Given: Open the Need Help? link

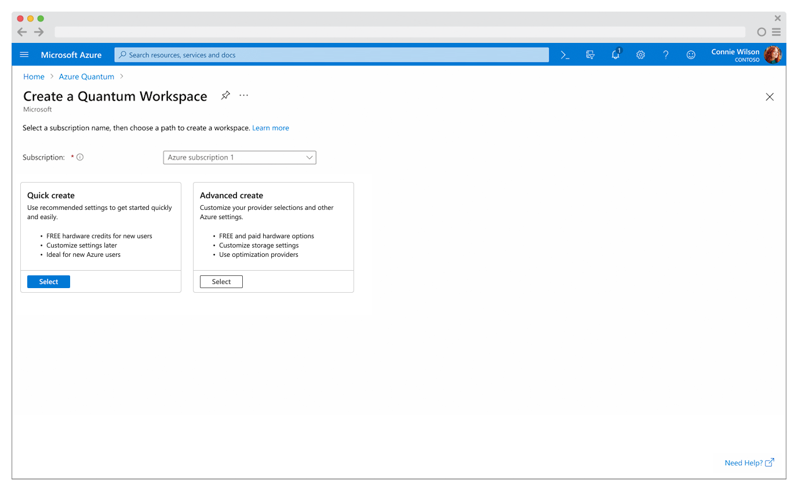Looking at the screenshot, I should (x=745, y=463).
